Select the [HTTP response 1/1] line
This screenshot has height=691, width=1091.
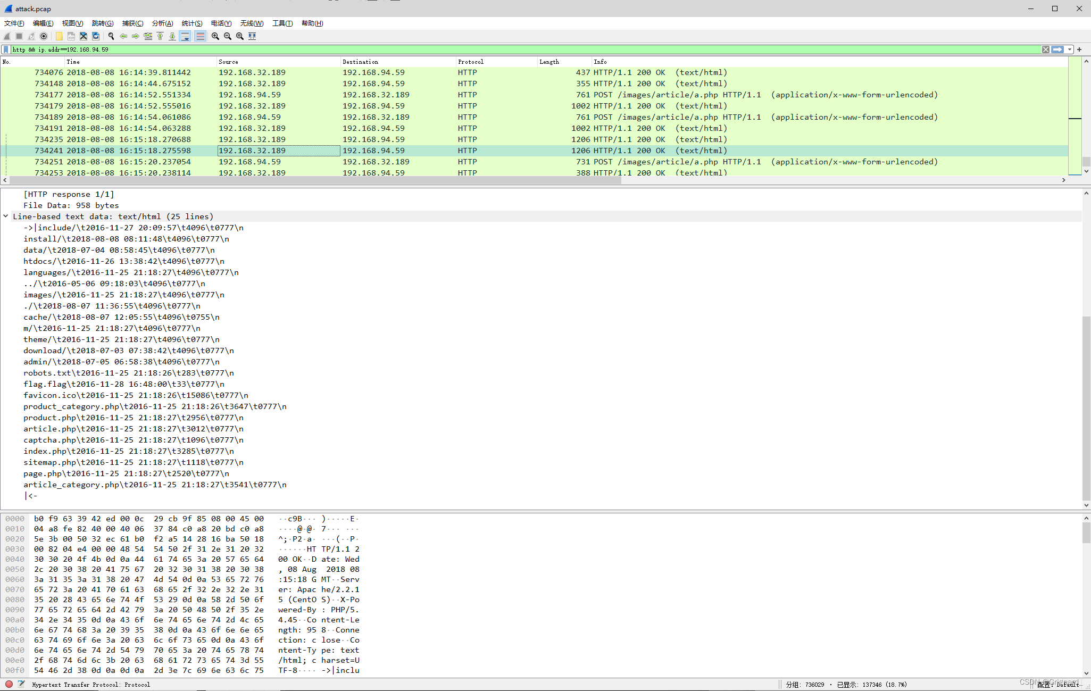(69, 194)
